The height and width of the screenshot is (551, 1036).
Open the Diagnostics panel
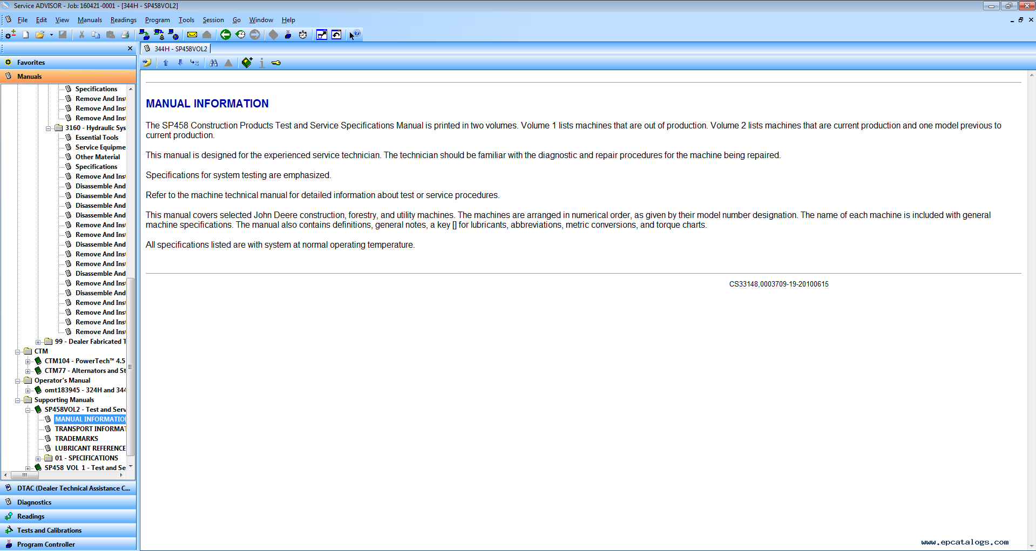pos(34,502)
